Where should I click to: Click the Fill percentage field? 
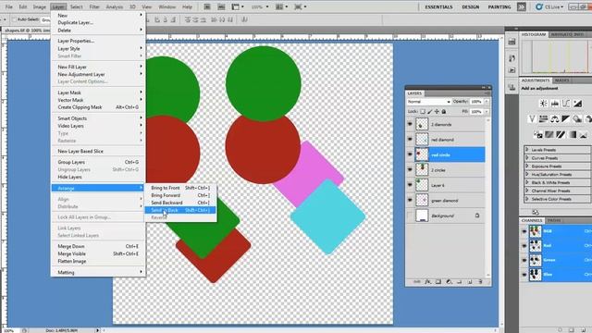coord(476,112)
